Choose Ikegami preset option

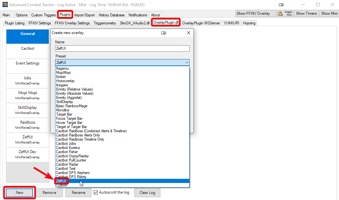click(123, 85)
